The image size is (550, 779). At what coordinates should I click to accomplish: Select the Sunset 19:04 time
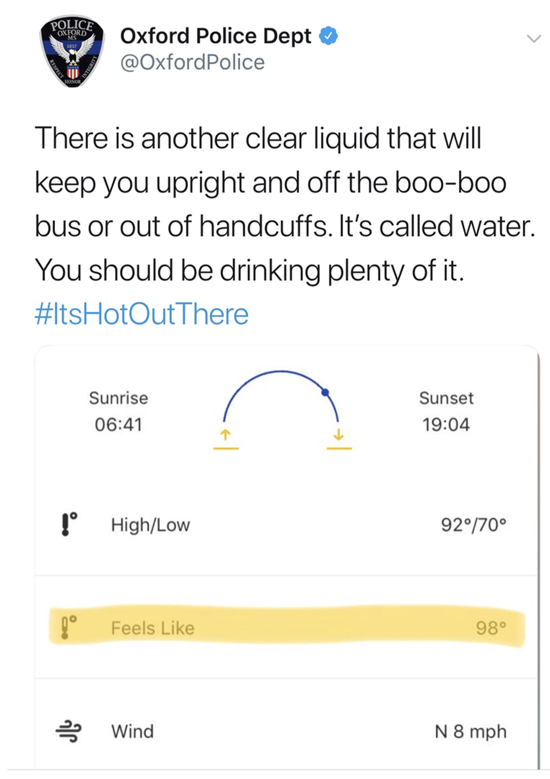(446, 424)
